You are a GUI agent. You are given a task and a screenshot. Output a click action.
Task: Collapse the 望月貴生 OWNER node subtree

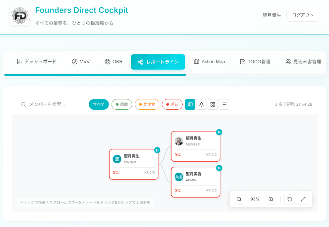157,150
